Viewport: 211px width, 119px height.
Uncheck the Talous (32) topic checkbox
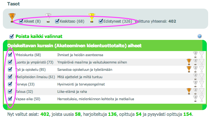point(10,91)
